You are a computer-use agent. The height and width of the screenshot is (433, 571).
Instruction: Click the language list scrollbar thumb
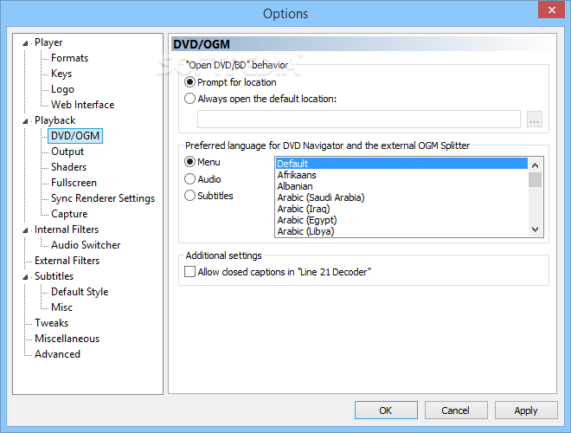click(x=535, y=179)
